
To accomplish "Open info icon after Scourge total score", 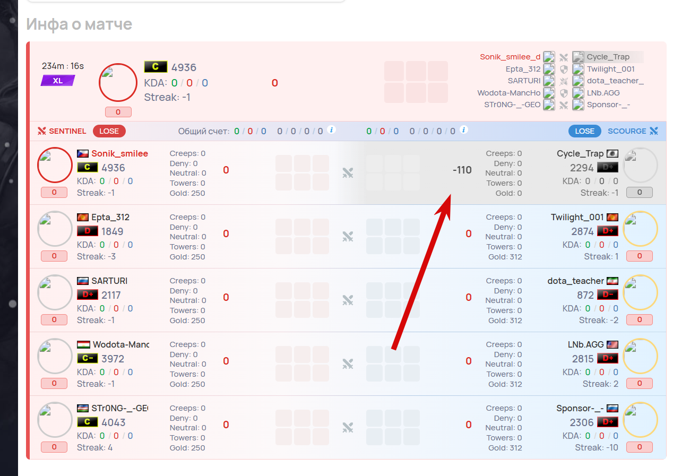I will (x=464, y=129).
